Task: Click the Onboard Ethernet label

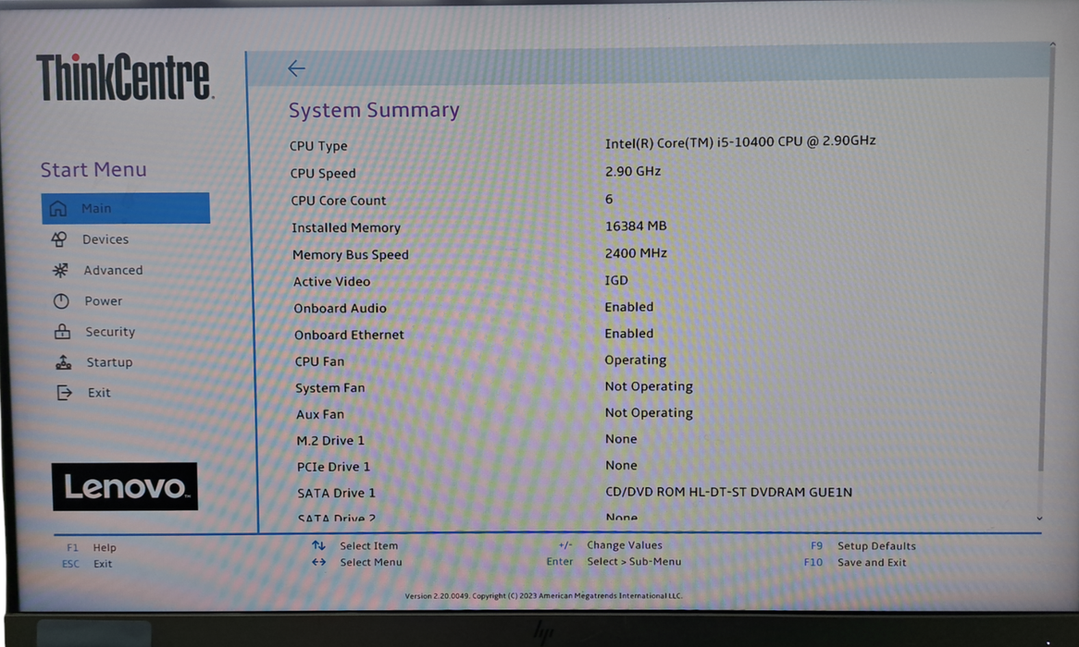Action: tap(350, 335)
